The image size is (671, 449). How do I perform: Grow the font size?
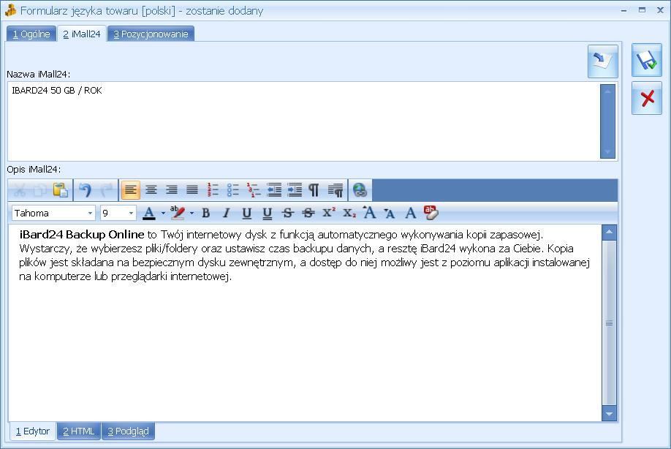click(369, 213)
